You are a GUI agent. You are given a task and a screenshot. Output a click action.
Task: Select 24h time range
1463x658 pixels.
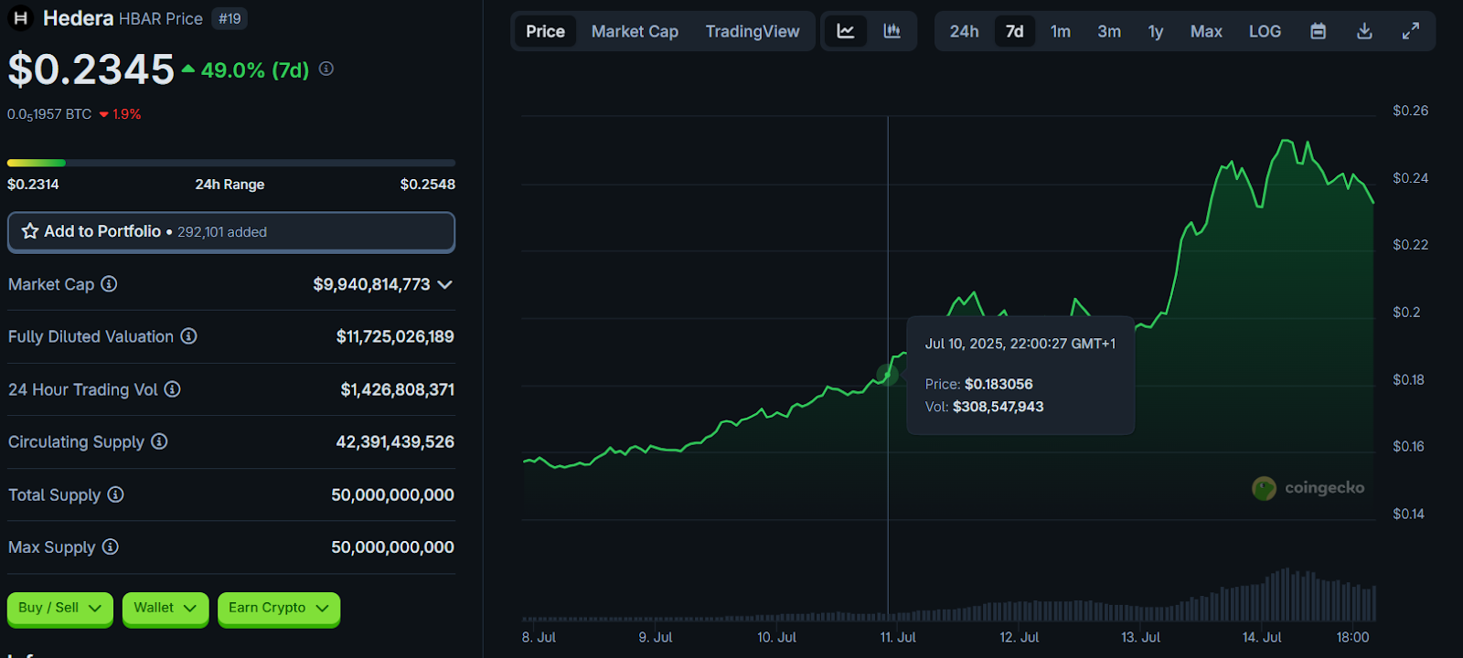pos(964,31)
